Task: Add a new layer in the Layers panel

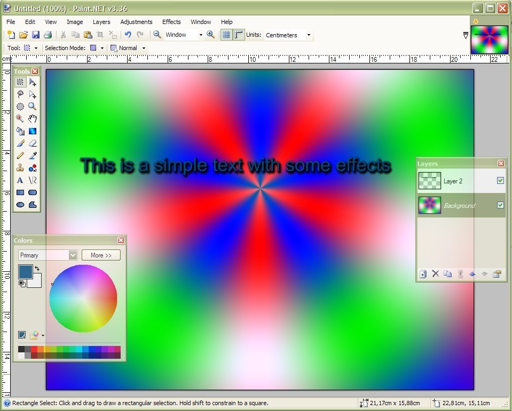Action: (422, 274)
